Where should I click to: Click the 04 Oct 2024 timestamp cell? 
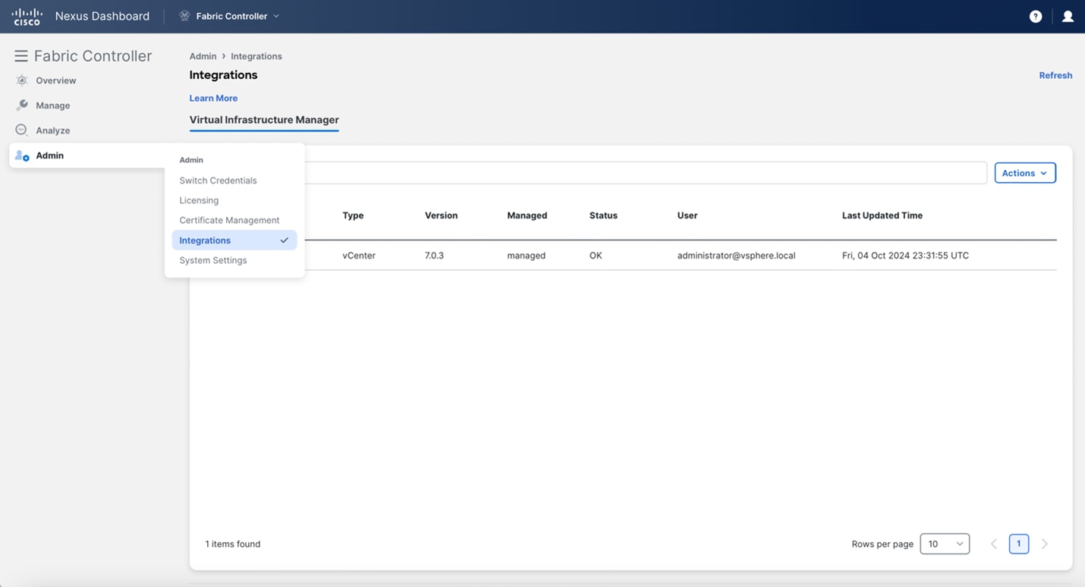click(x=905, y=256)
